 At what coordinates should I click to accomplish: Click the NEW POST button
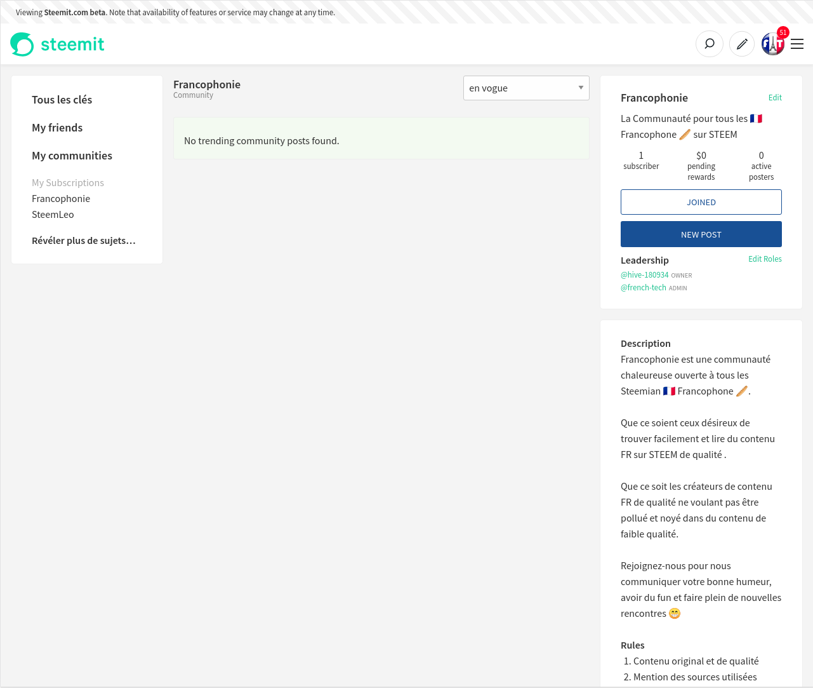(701, 234)
